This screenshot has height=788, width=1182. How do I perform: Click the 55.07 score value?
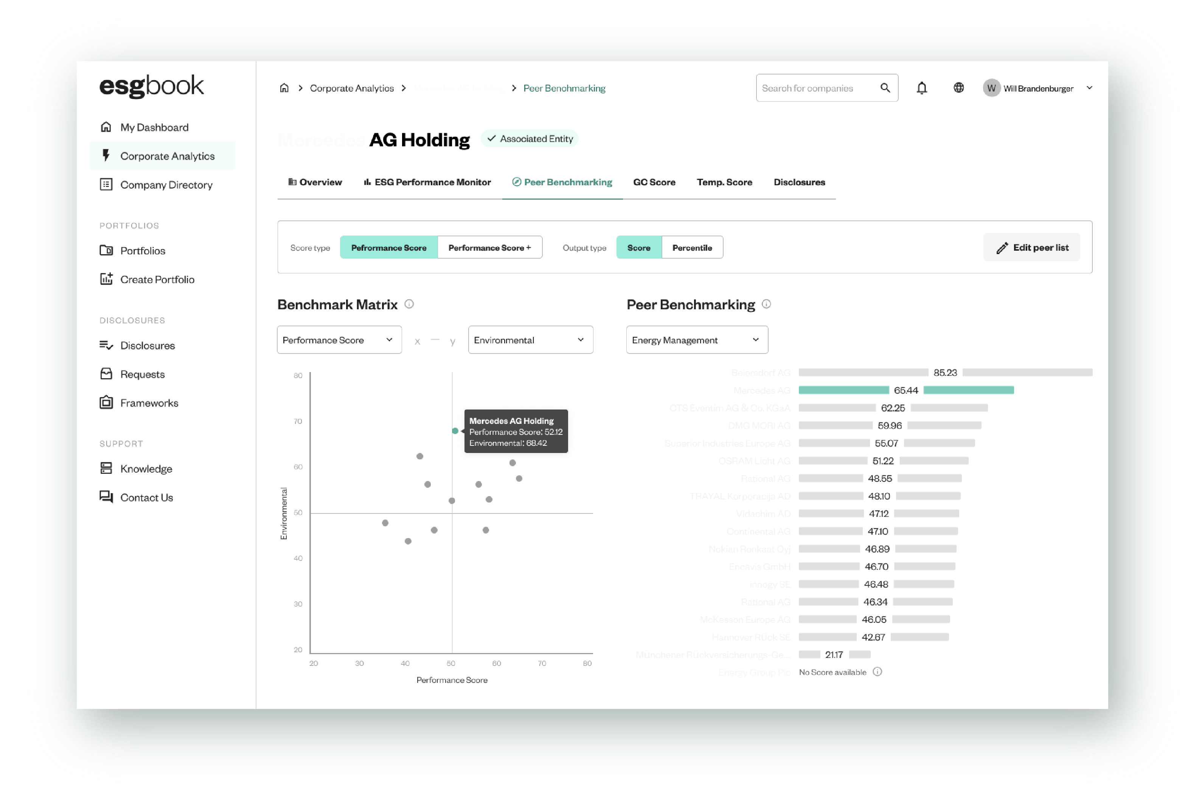pyautogui.click(x=886, y=443)
